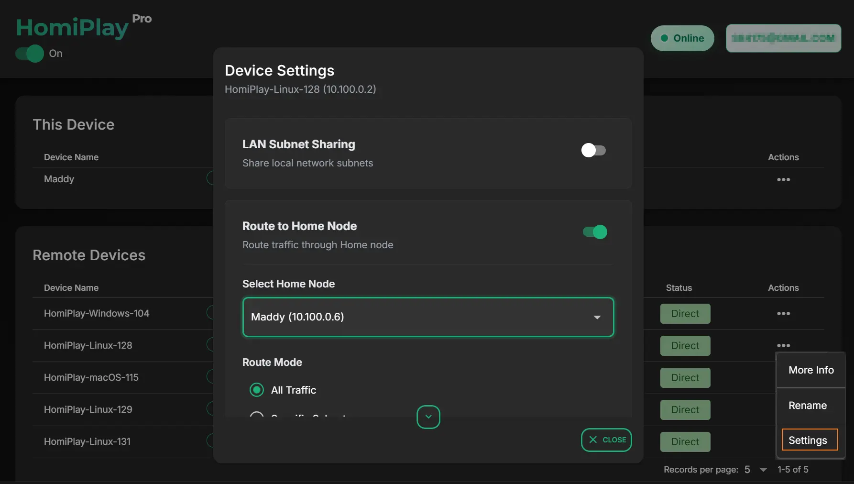Choose More Info from the context menu
Image resolution: width=854 pixels, height=484 pixels.
click(810, 370)
